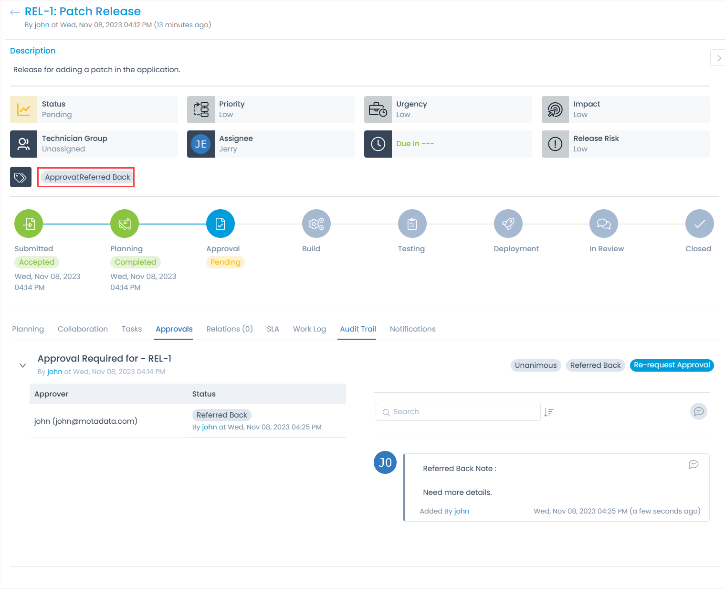
Task: Click the john link in Added By
Action: tap(461, 511)
